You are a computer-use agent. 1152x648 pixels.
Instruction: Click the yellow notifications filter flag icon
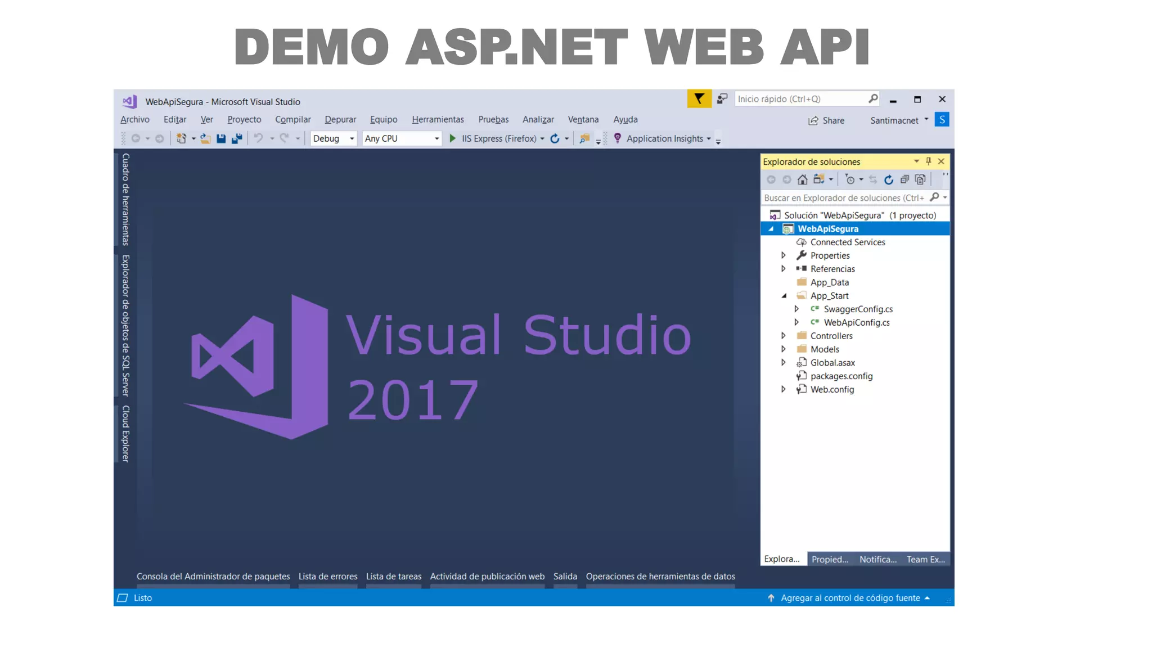point(699,99)
